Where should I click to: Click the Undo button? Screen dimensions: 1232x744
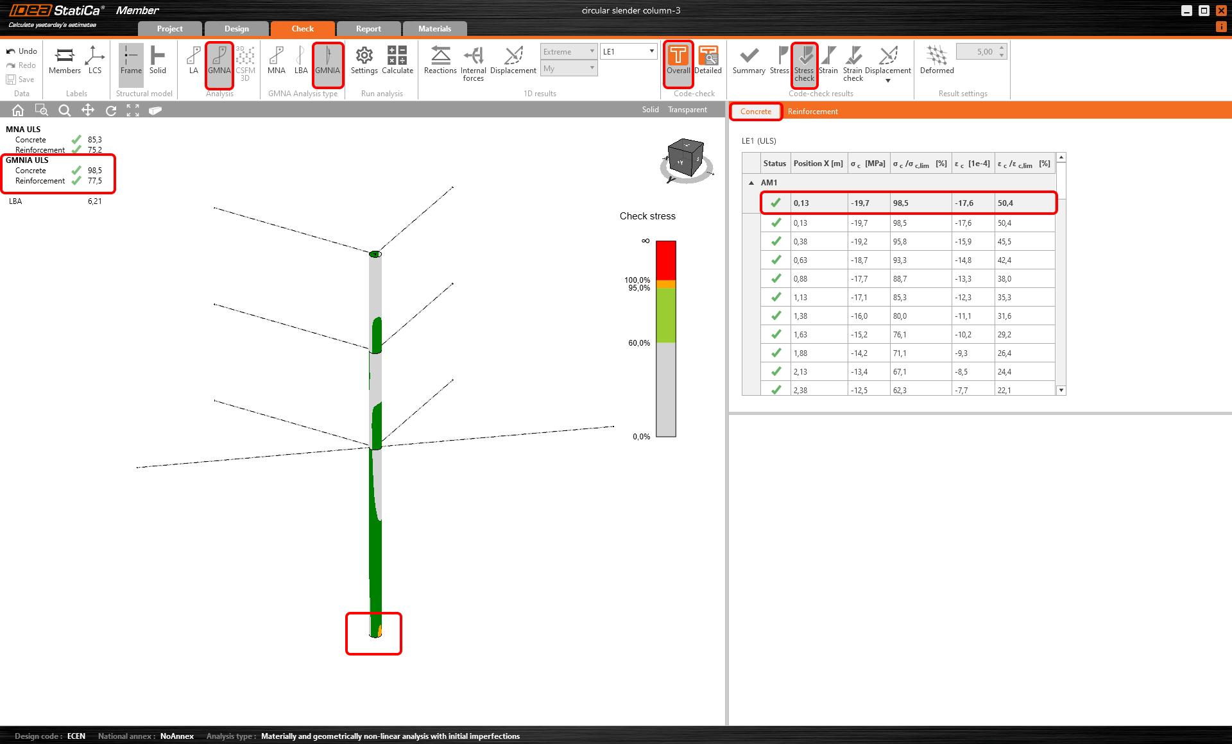22,51
